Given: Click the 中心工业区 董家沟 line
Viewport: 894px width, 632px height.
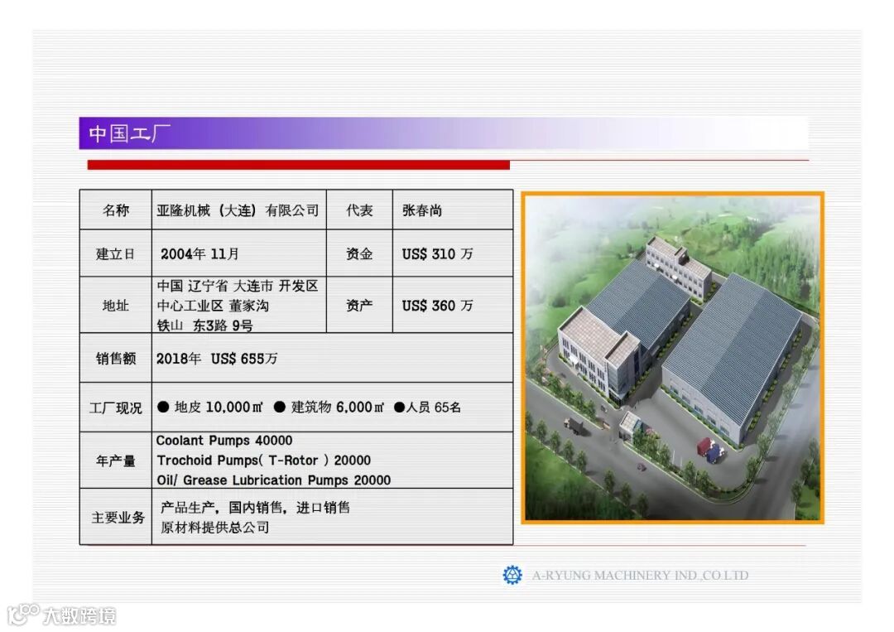Looking at the screenshot, I should [214, 306].
